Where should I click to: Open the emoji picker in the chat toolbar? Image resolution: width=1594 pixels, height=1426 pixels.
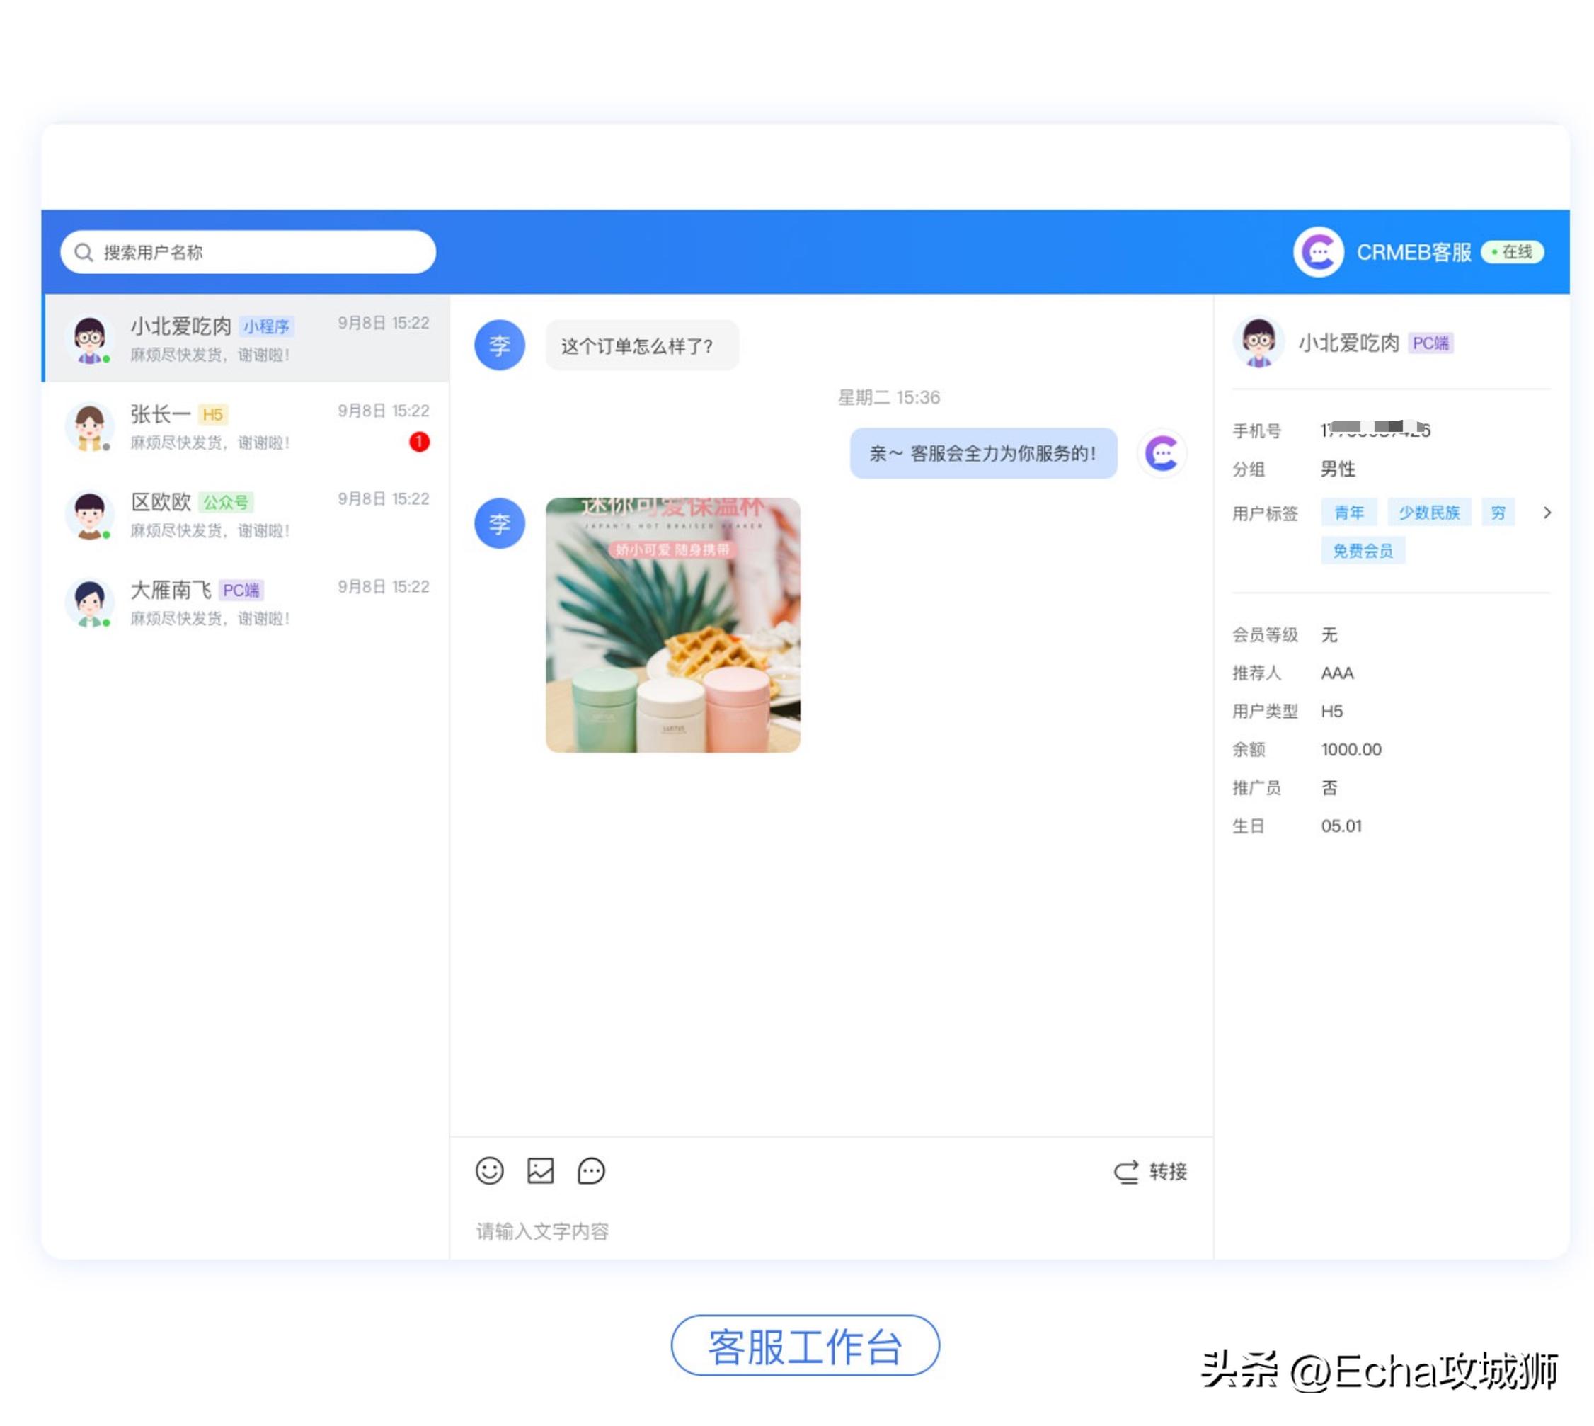click(490, 1170)
